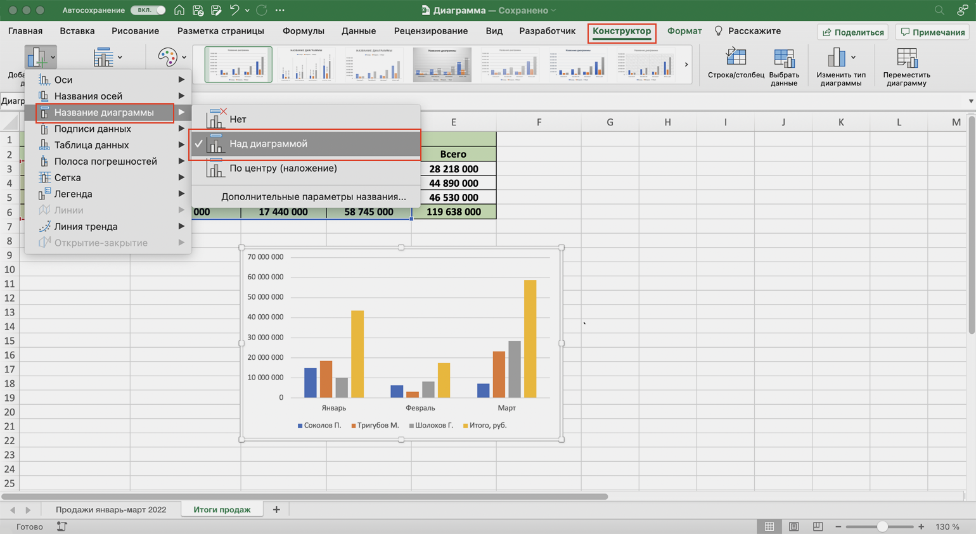976x534 pixels.
Task: Click the zoom out minus icon
Action: point(838,527)
